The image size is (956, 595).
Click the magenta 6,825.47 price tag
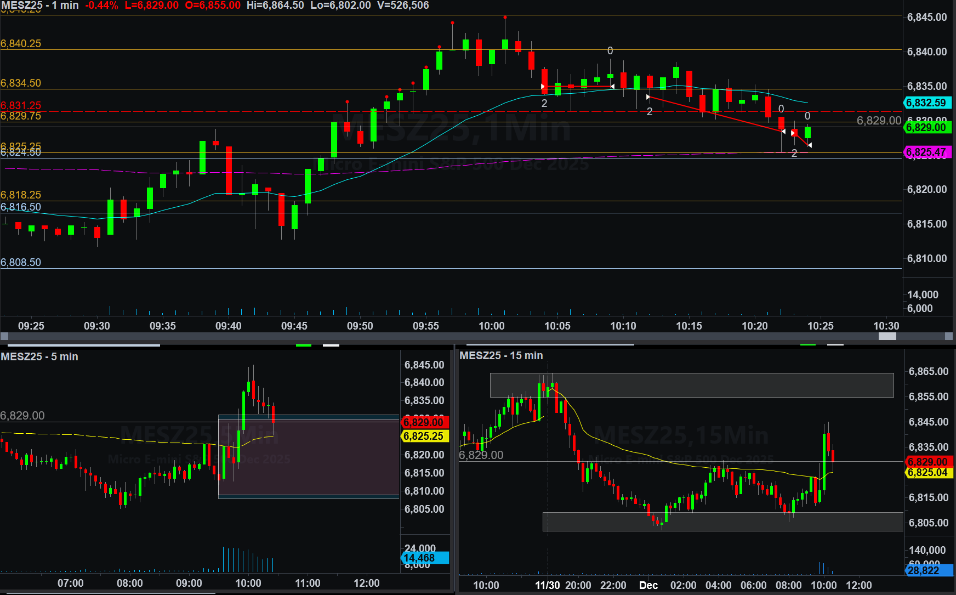coord(926,152)
